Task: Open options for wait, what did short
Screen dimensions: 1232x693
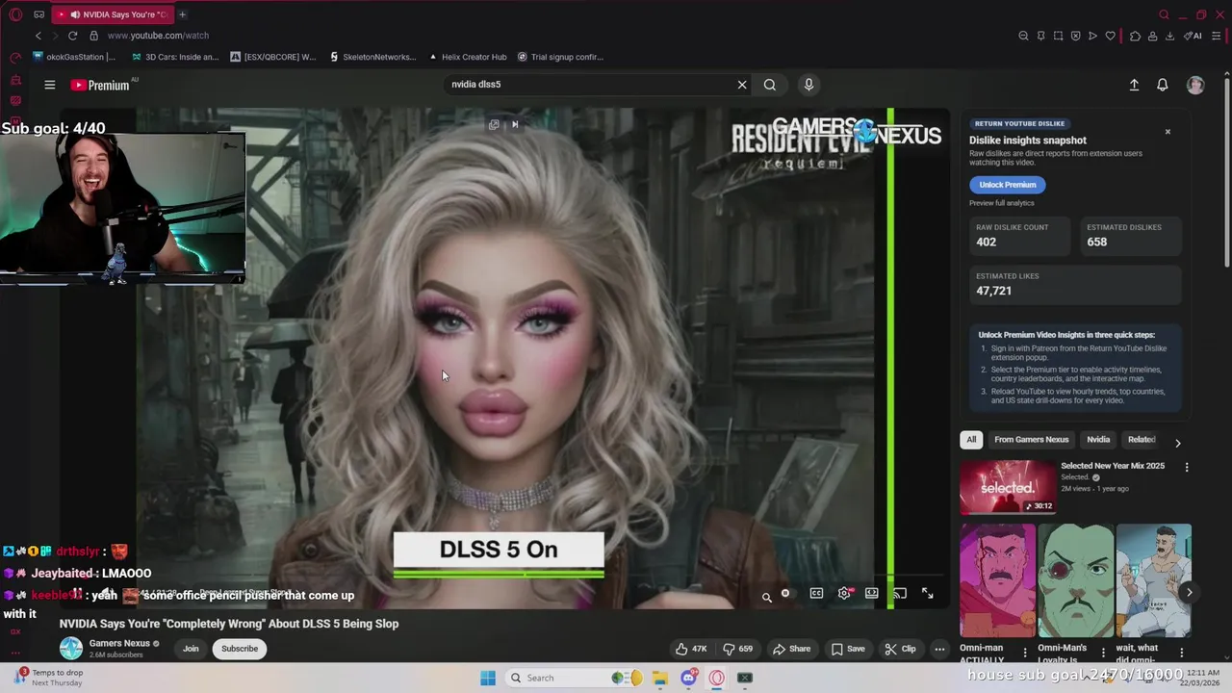Action: [1181, 653]
